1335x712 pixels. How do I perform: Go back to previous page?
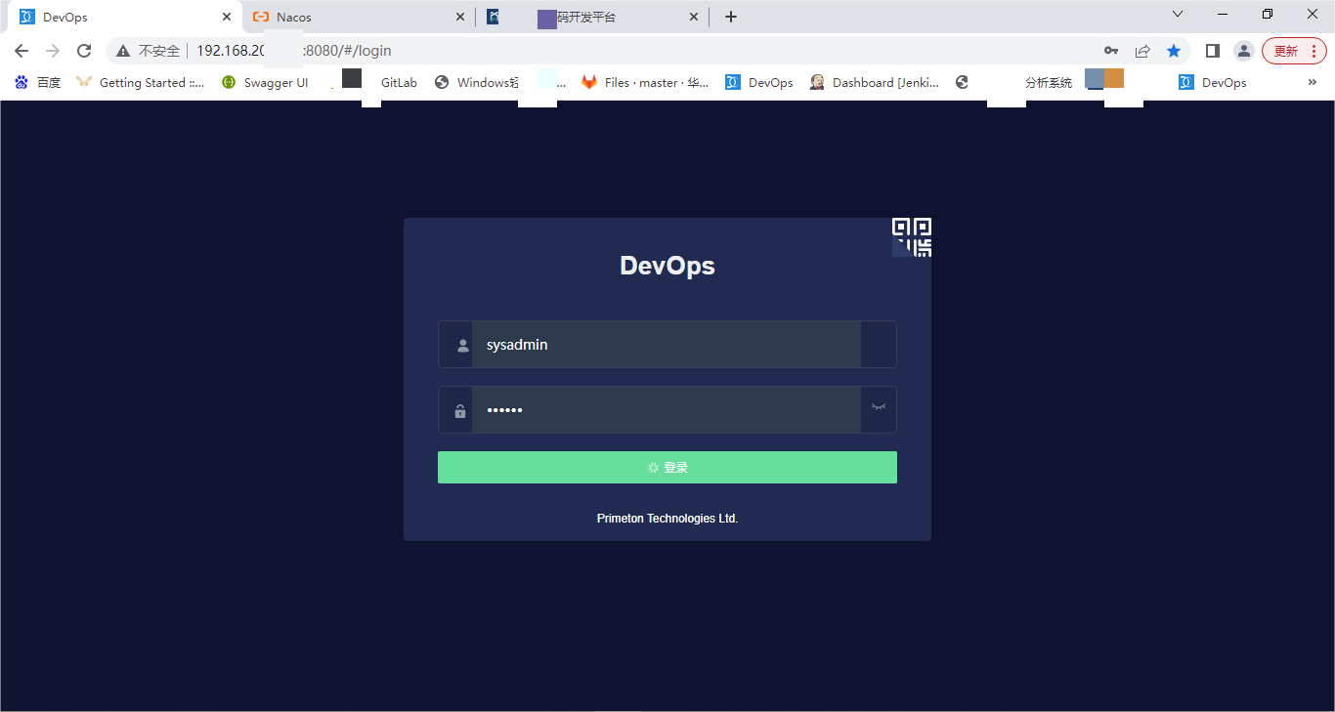pyautogui.click(x=22, y=51)
